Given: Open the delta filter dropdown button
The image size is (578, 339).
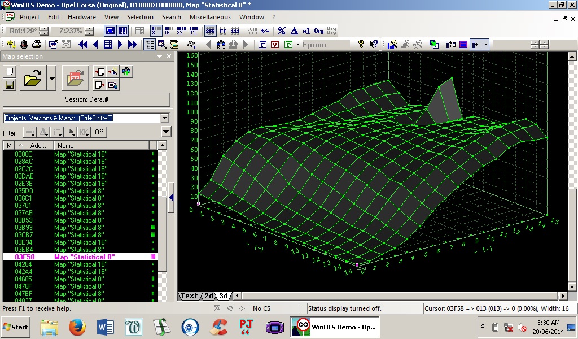Looking at the screenshot, I should (43, 132).
